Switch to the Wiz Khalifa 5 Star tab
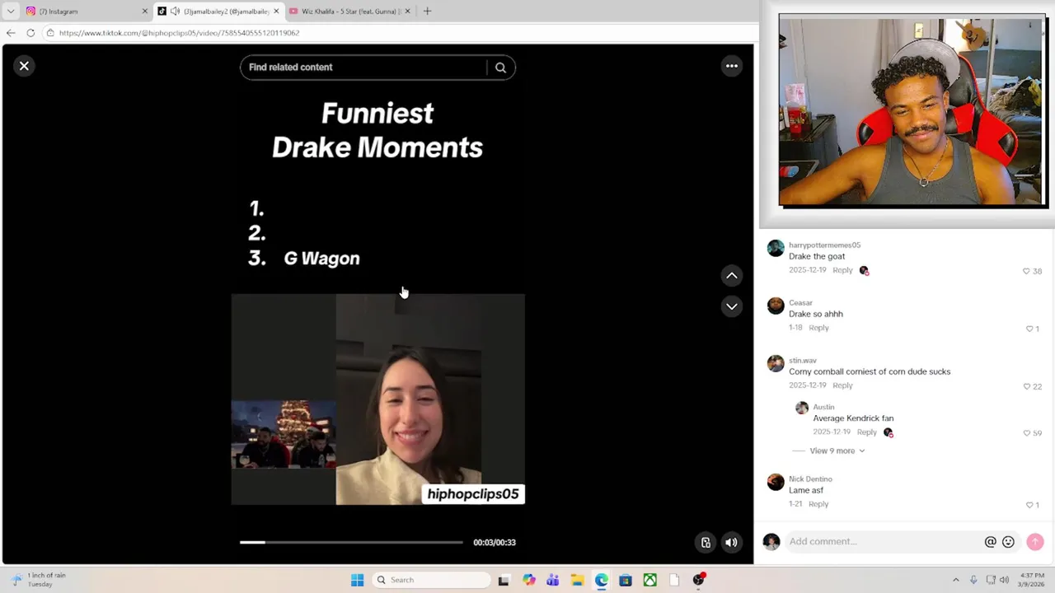The width and height of the screenshot is (1055, 593). pos(348,12)
